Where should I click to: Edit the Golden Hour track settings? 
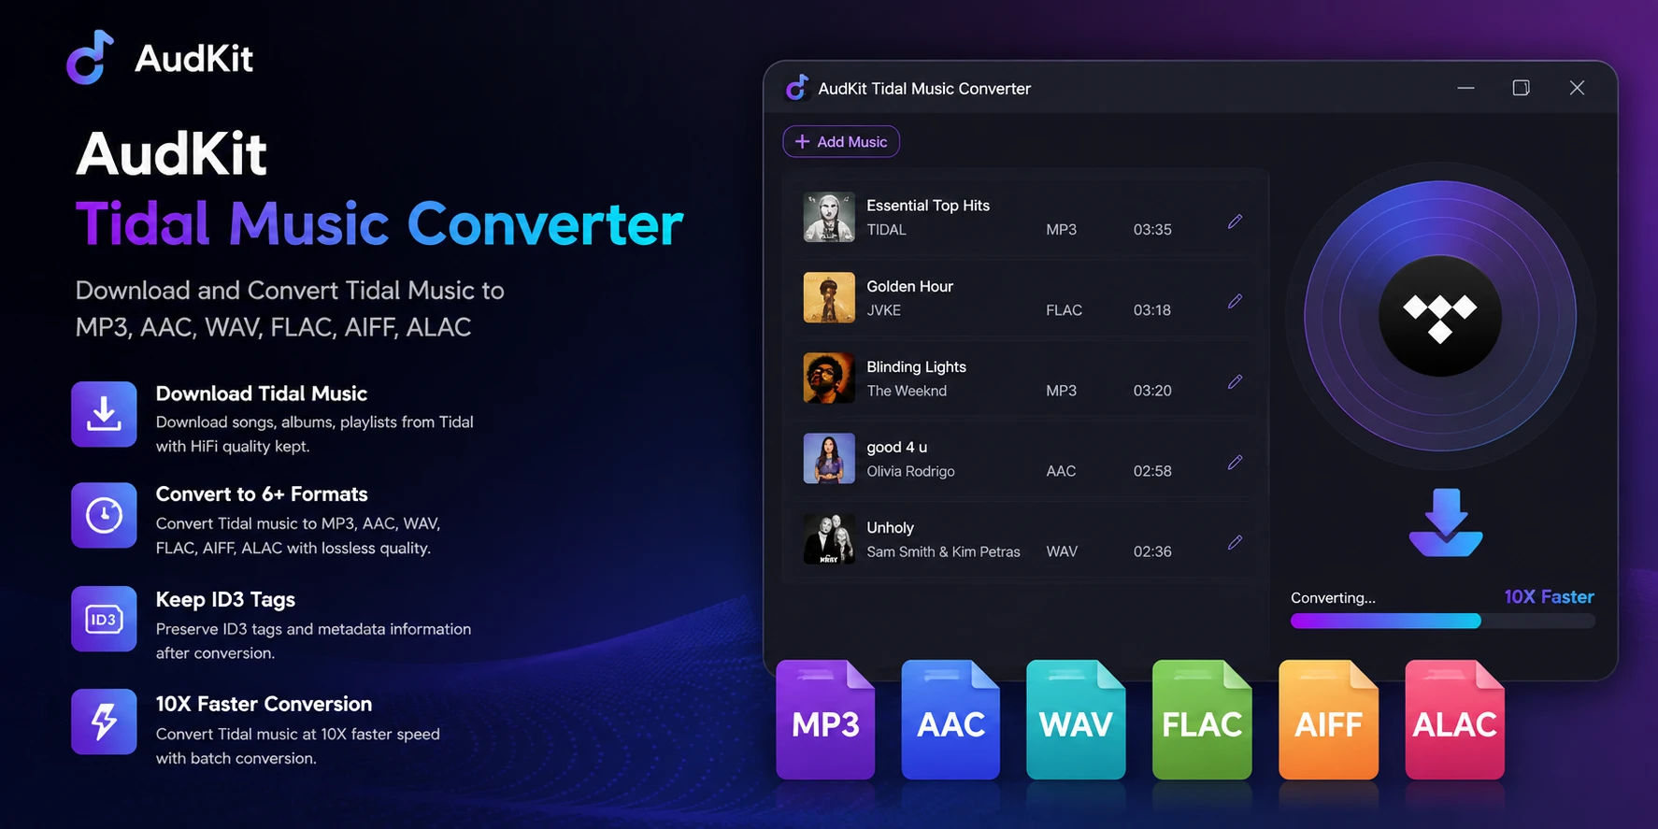1235,302
